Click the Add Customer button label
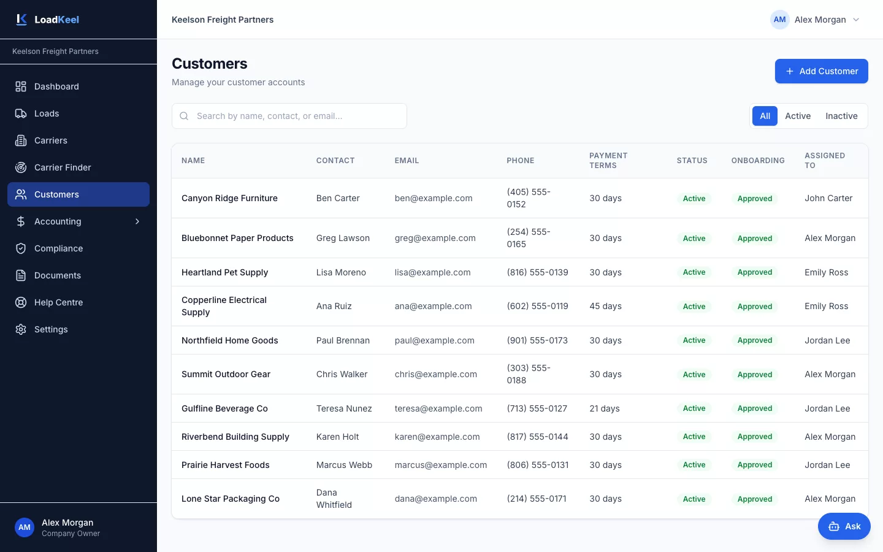883x552 pixels. coord(828,71)
